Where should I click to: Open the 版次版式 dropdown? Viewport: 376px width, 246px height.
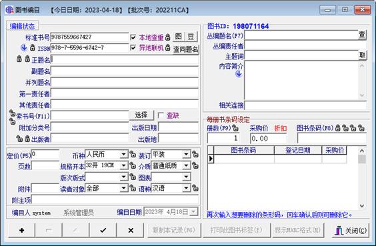(123, 177)
